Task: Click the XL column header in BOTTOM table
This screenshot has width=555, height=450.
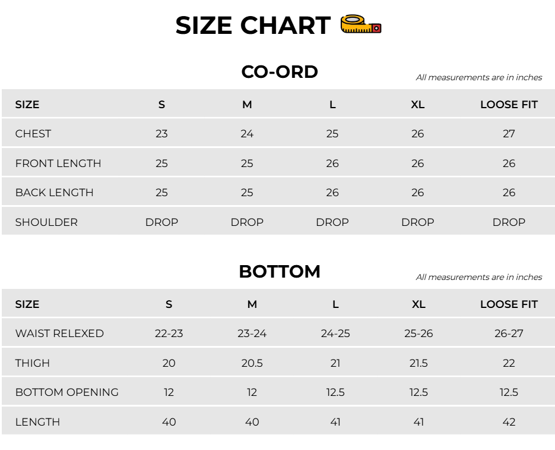Action: click(418, 304)
